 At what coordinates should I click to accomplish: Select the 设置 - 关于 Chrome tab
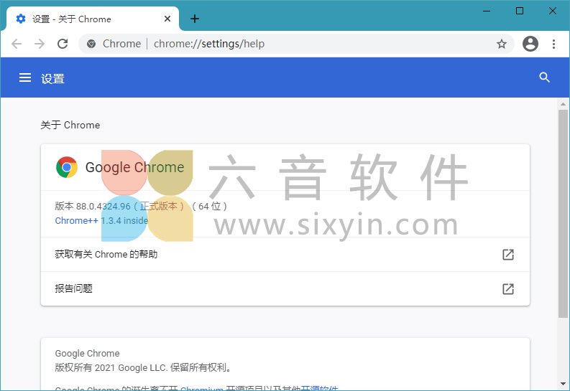pos(93,19)
